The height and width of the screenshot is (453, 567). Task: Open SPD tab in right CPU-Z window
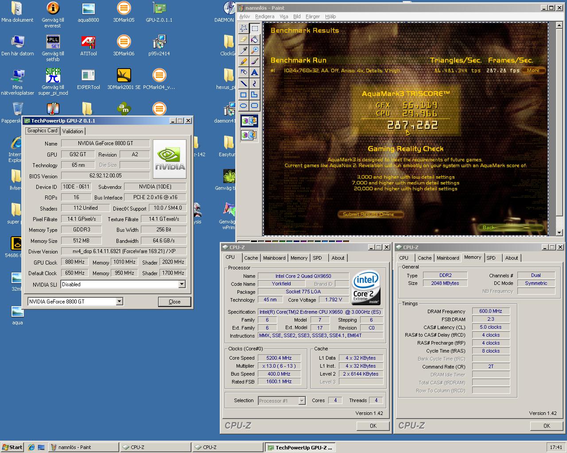491,258
